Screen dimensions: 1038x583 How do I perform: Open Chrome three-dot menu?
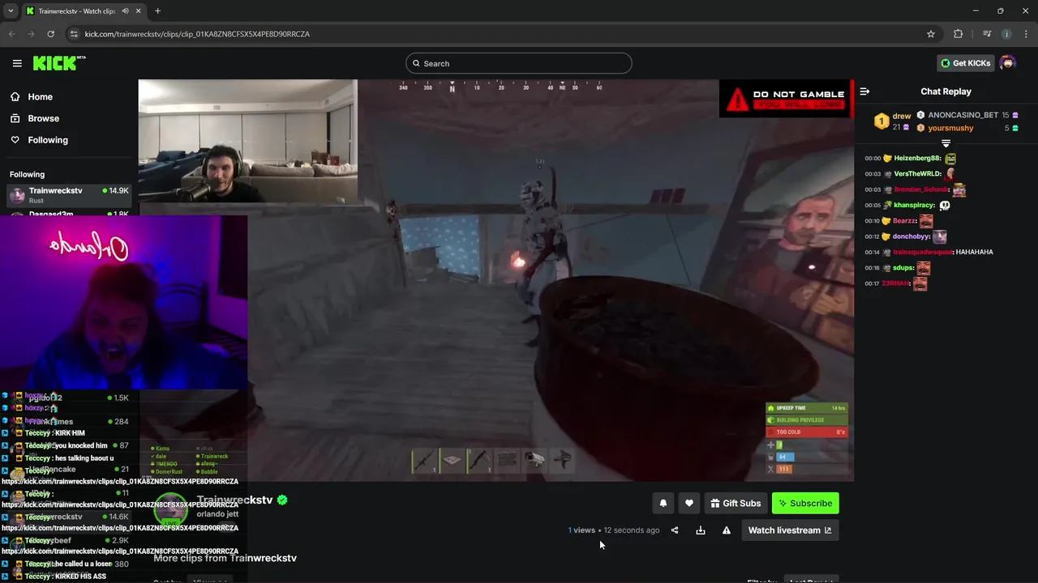tap(1027, 34)
